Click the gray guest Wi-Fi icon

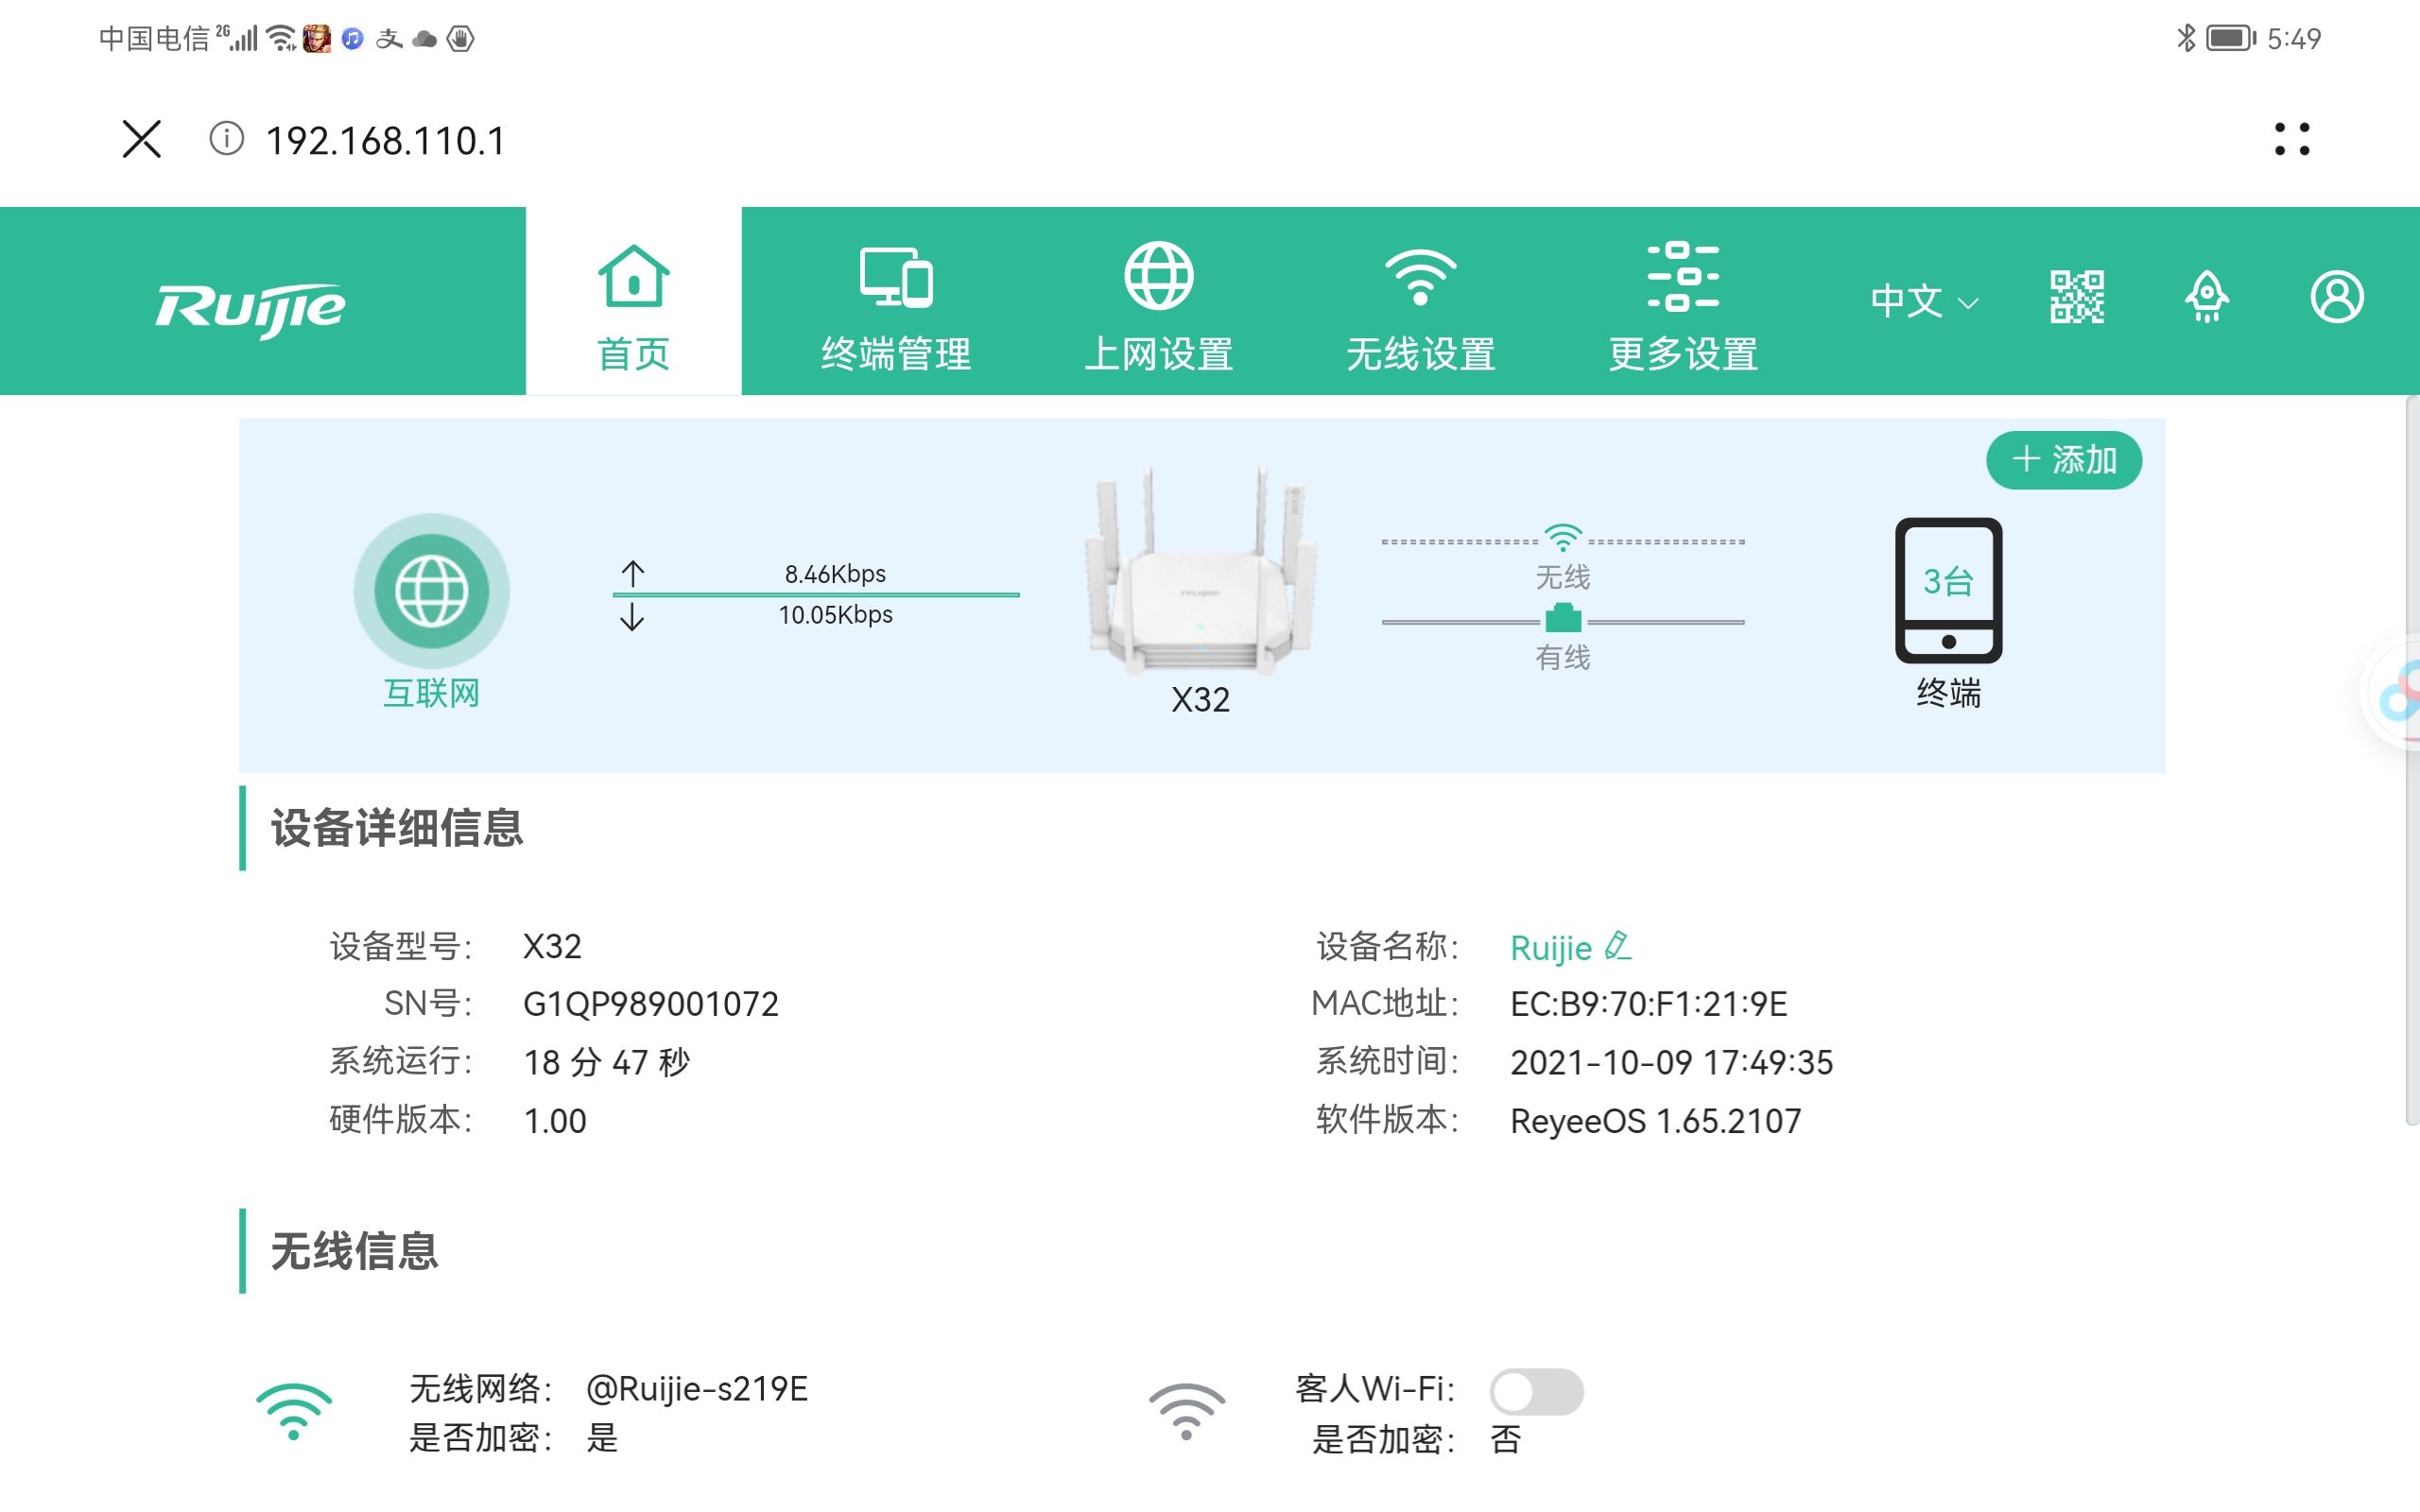(1186, 1411)
